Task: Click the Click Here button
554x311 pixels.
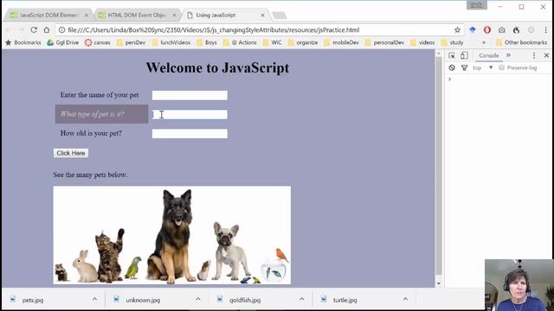Action: pos(71,153)
